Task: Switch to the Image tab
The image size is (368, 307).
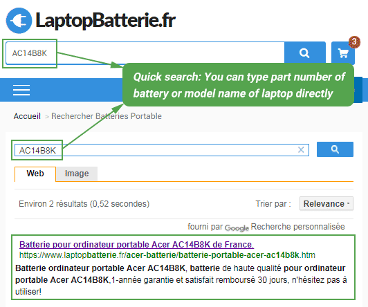Action: pyautogui.click(x=77, y=174)
